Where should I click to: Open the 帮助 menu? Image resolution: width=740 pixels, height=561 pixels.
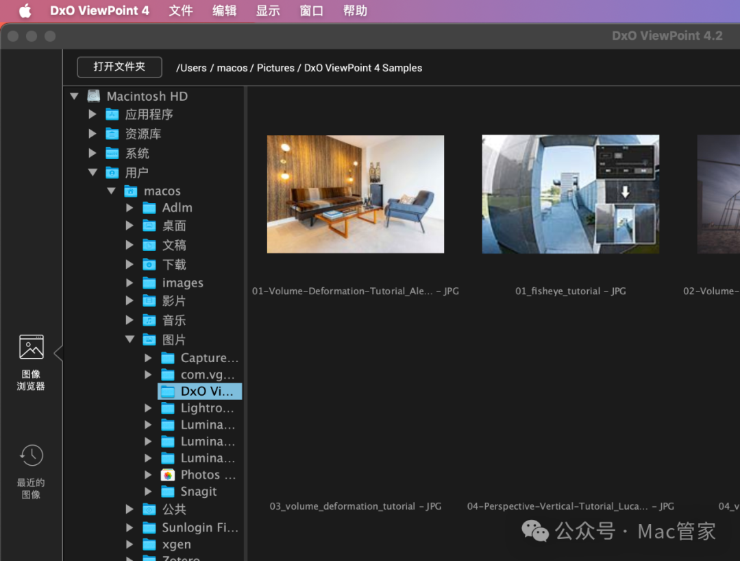coord(355,11)
